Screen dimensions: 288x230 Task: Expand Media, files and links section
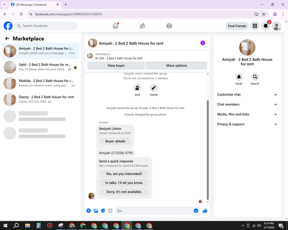click(247, 114)
